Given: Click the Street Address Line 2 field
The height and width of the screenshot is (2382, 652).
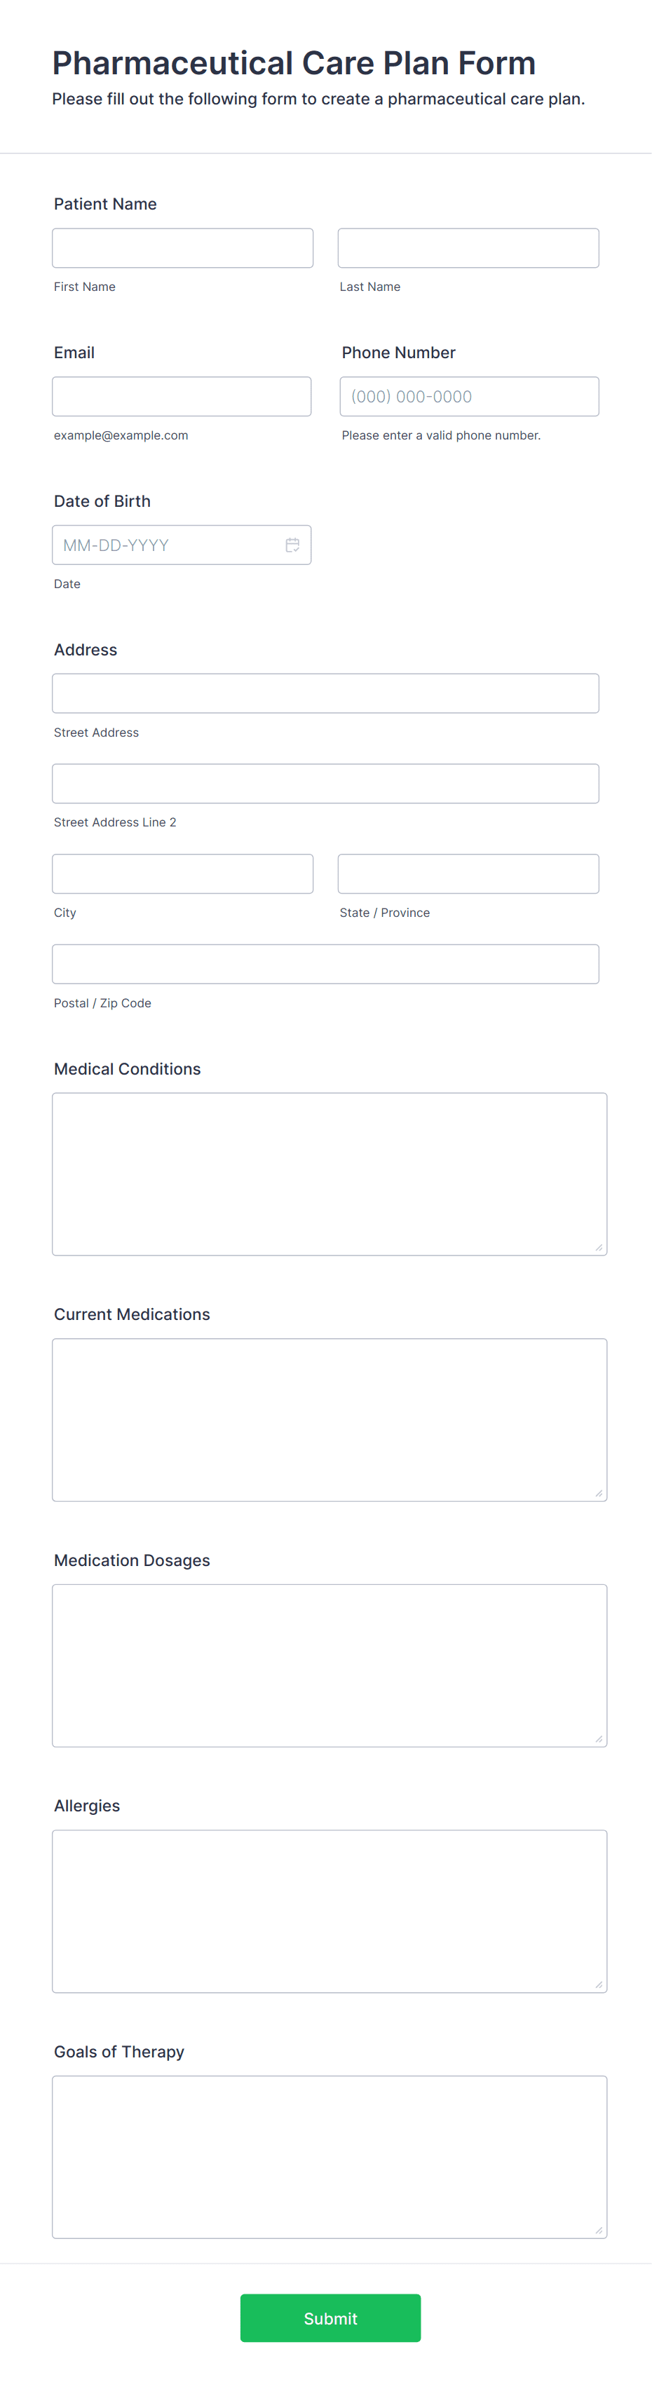Looking at the screenshot, I should (x=325, y=782).
